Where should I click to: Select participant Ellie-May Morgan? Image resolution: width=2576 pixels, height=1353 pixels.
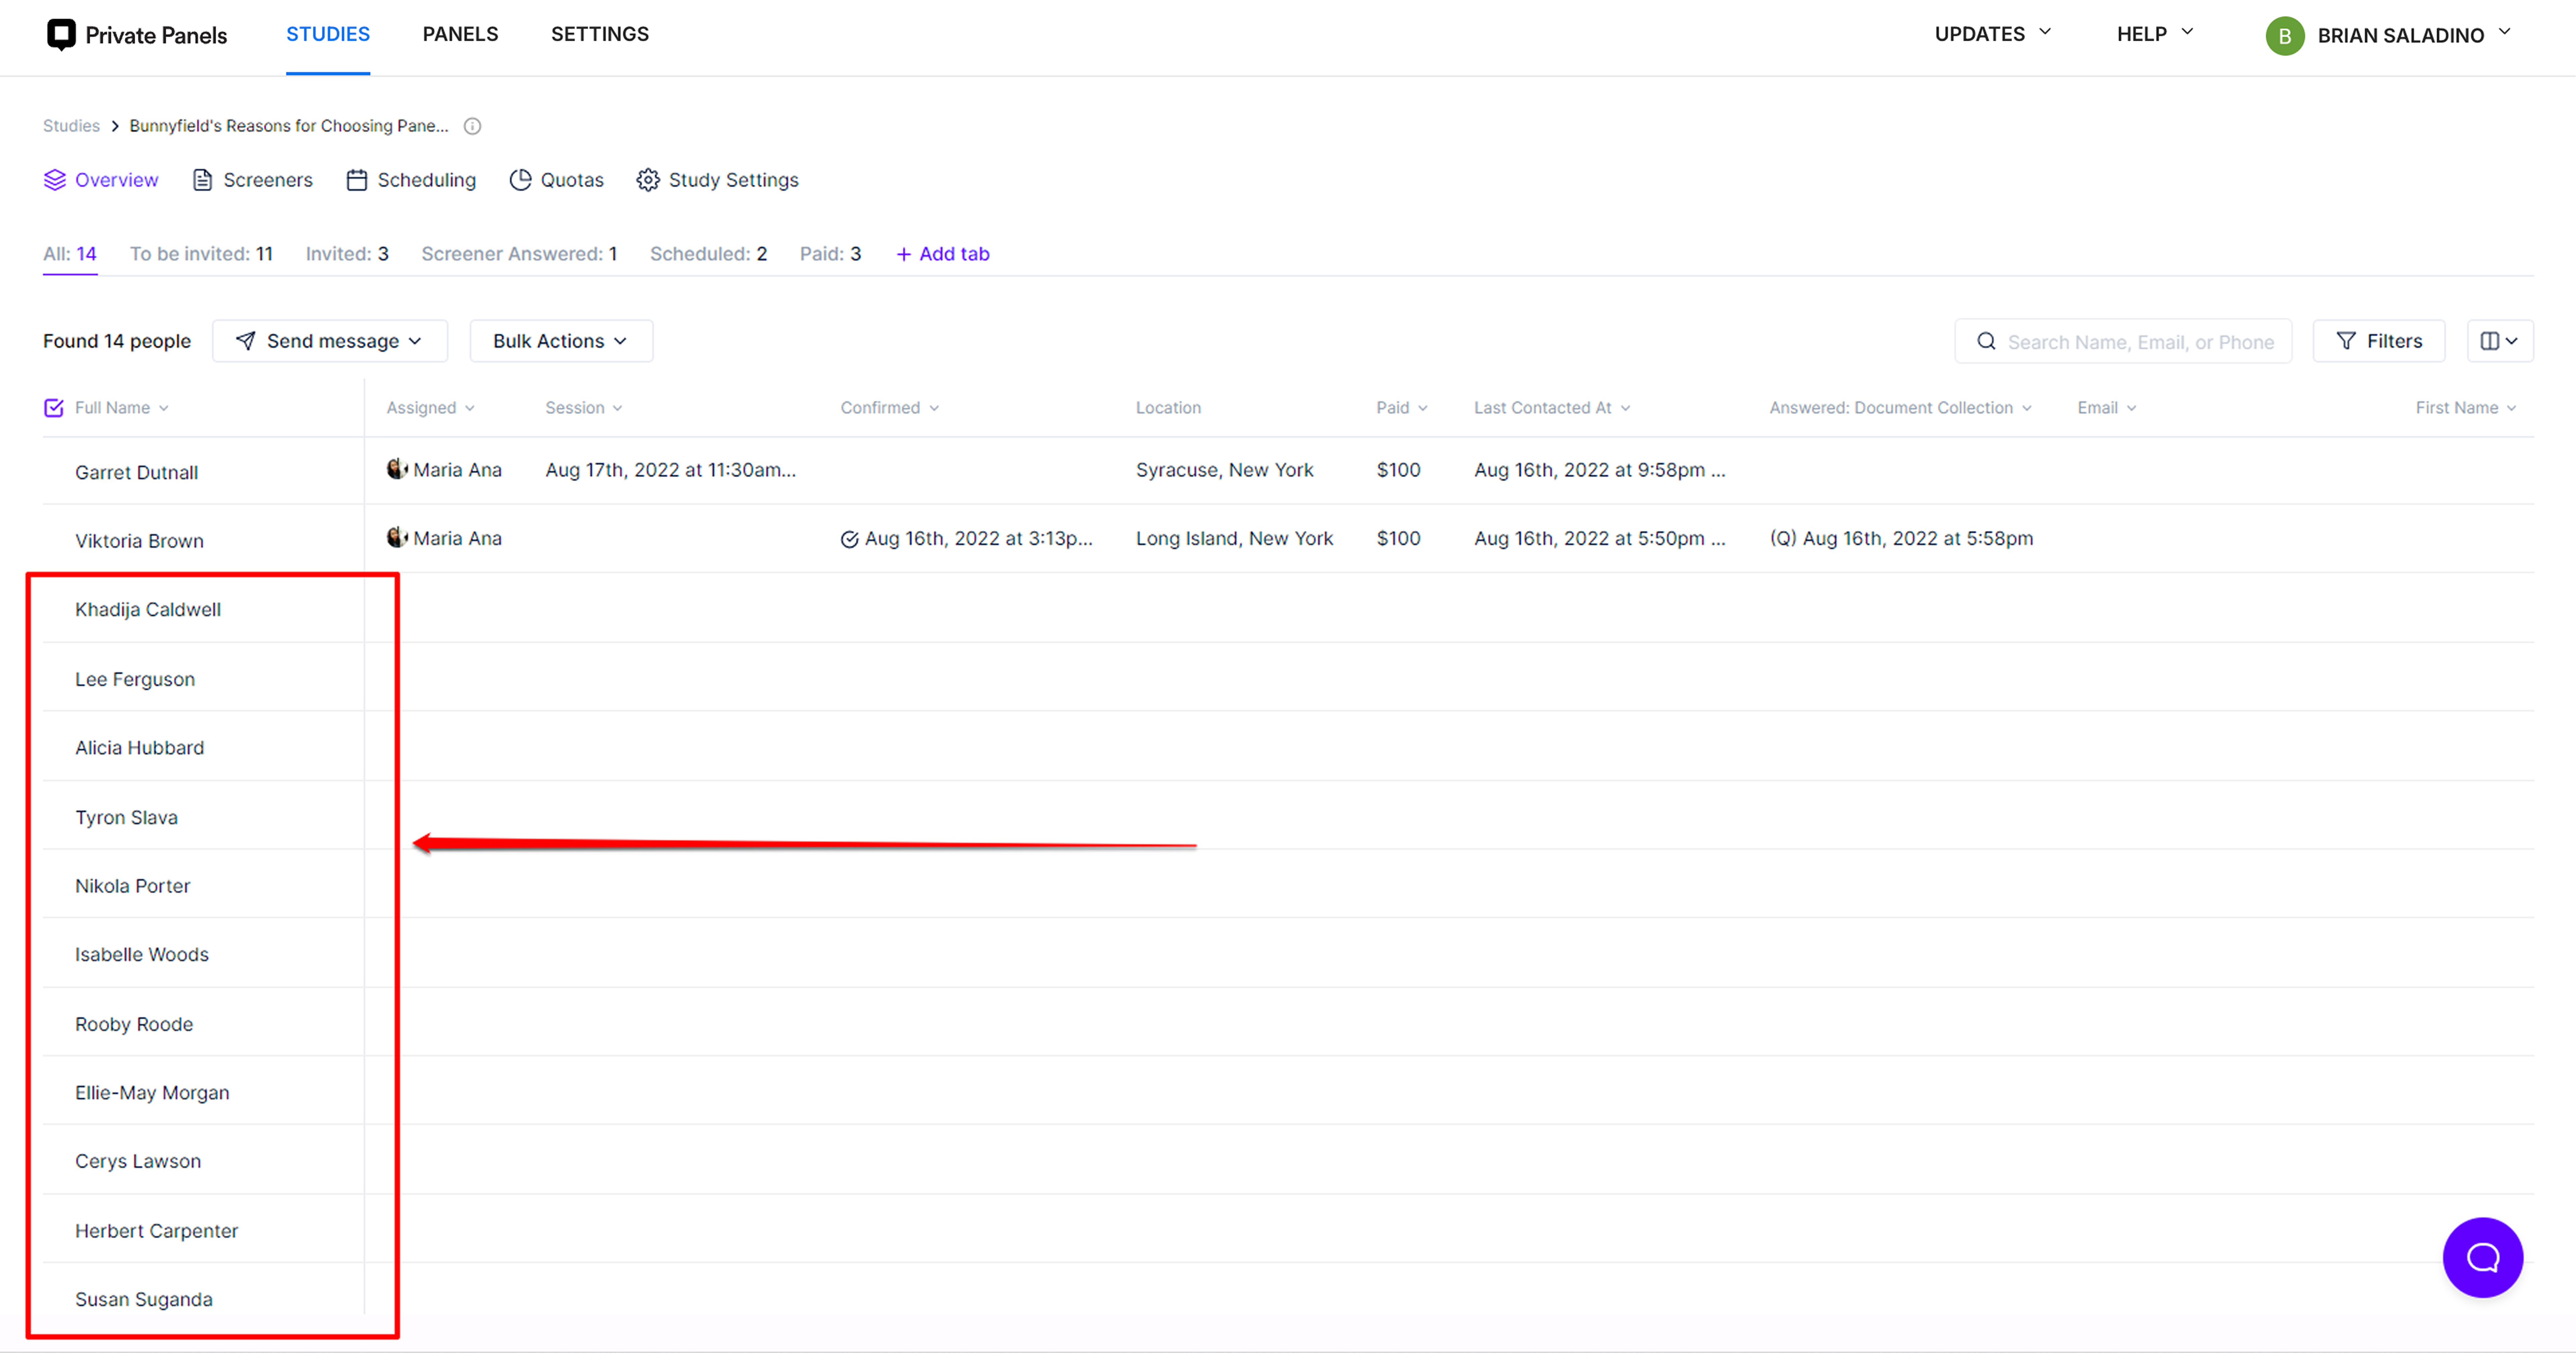[152, 1093]
